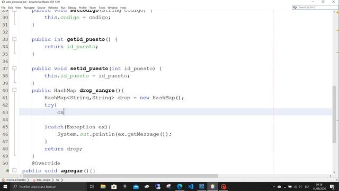Collapse the agregar method fold

(14, 170)
